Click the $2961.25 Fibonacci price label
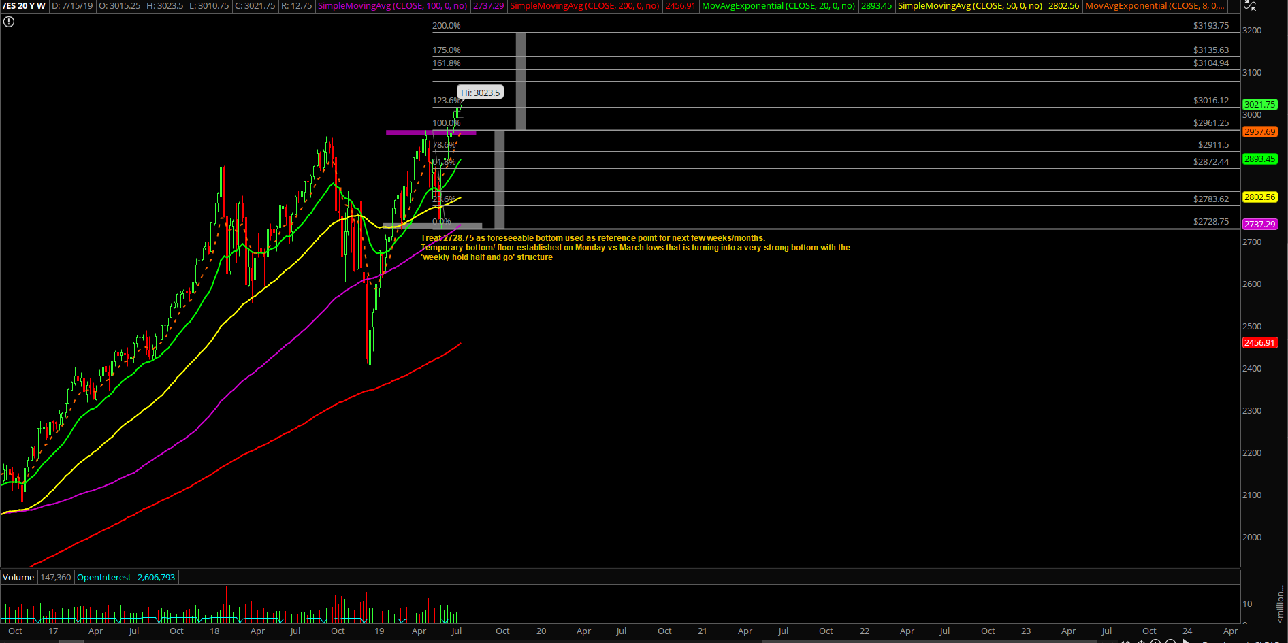1288x643 pixels. click(1211, 123)
